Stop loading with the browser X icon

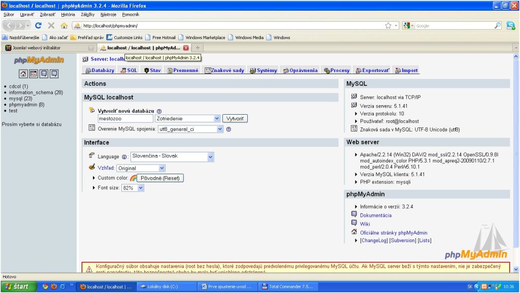point(51,25)
